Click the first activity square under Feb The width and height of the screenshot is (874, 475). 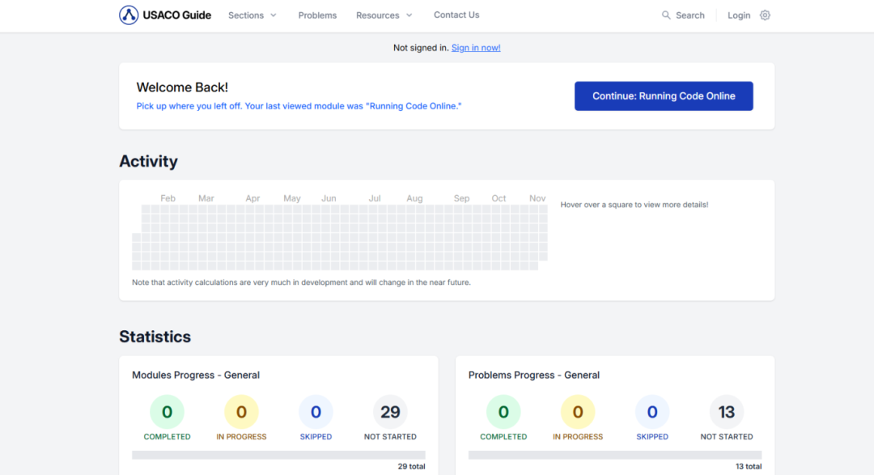(x=165, y=209)
